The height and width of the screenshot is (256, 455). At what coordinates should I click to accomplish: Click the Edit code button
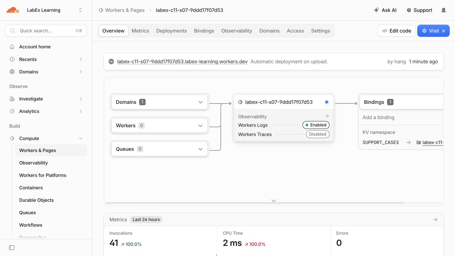coord(397,31)
